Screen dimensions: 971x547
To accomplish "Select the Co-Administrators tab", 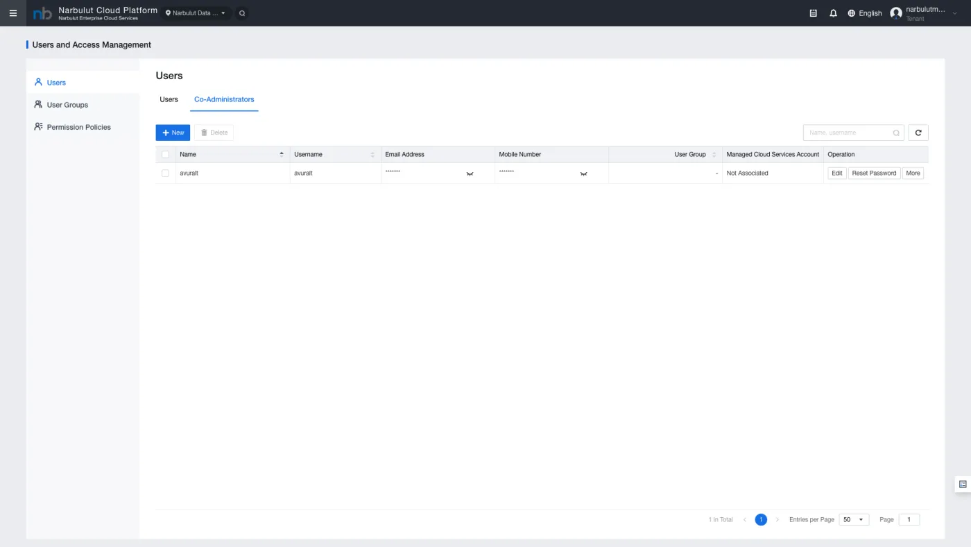I will pyautogui.click(x=224, y=99).
